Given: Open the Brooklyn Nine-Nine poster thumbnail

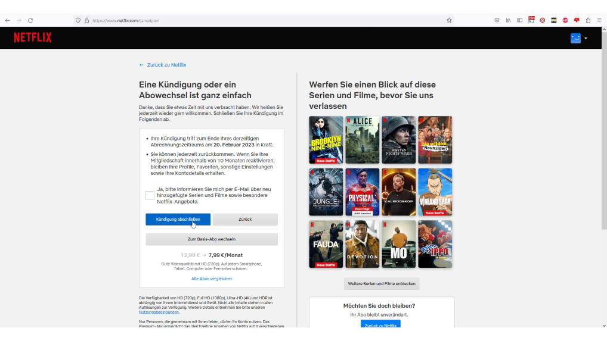Looking at the screenshot, I should click(326, 140).
